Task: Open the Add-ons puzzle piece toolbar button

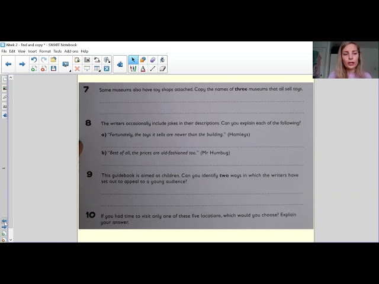Action: click(x=120, y=64)
